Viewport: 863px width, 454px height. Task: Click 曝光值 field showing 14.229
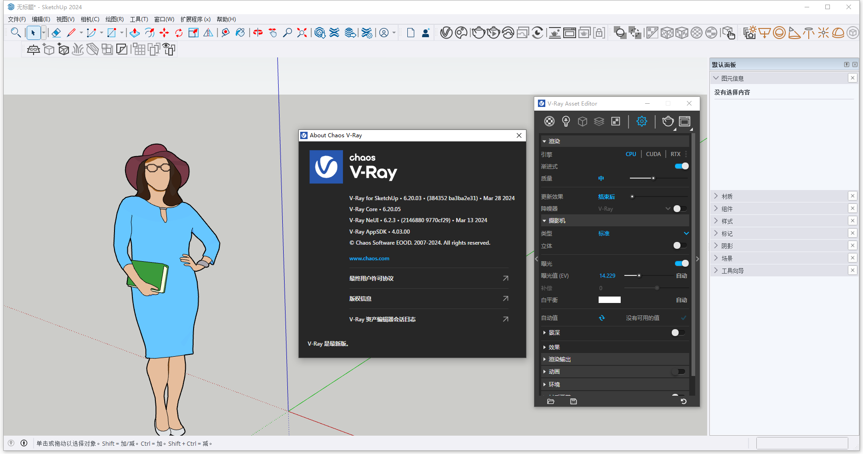point(607,276)
